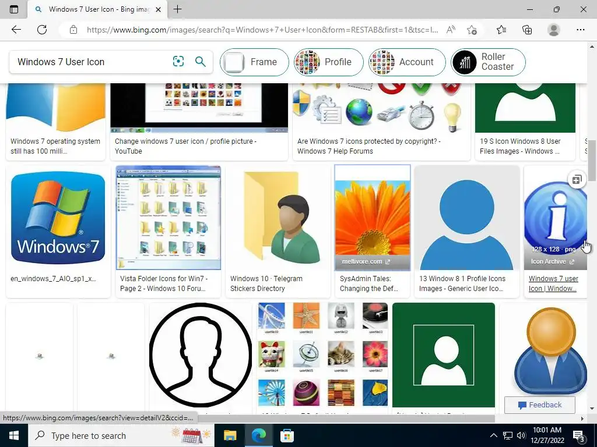
Task: Open the taskbar calendar widget icon
Action: (x=192, y=435)
